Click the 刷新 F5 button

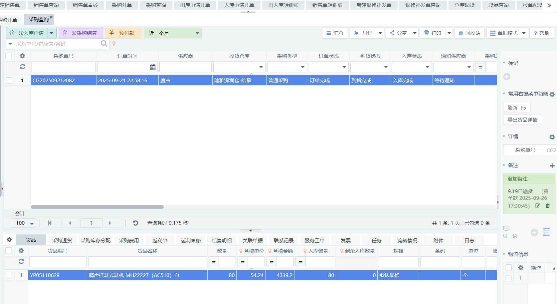tap(517, 108)
